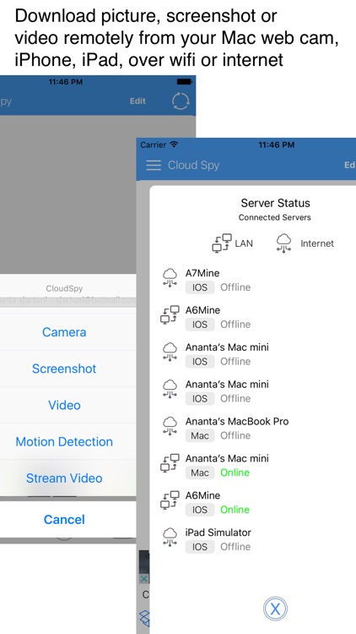The image size is (356, 634).
Task: Select the A7Mine server name
Action: [202, 273]
